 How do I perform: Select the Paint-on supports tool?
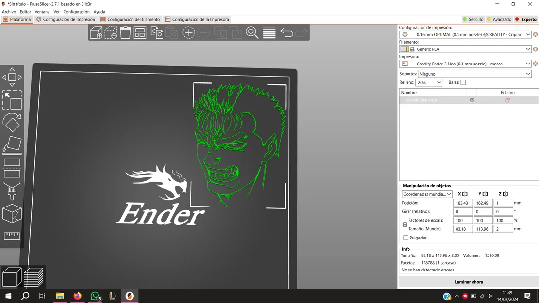pyautogui.click(x=12, y=191)
